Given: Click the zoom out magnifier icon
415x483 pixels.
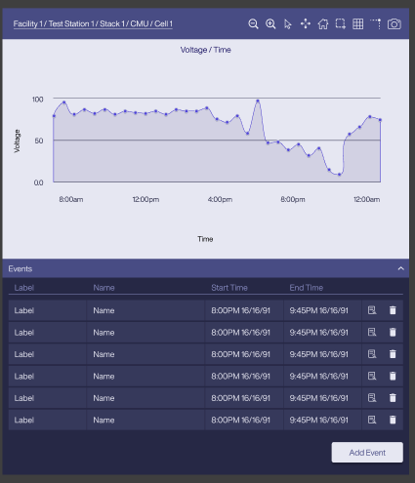Looking at the screenshot, I should point(253,24).
